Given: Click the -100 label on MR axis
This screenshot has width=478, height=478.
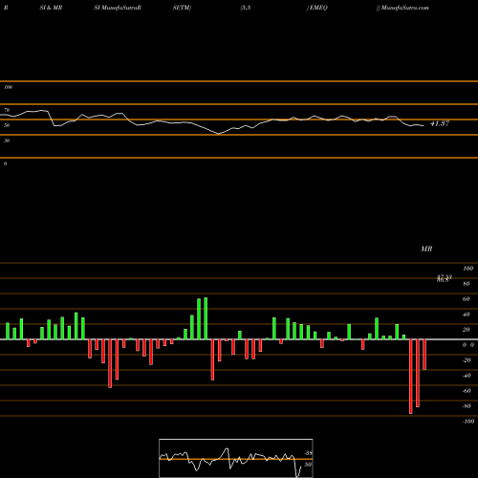Looking at the screenshot, I should [x=468, y=422].
